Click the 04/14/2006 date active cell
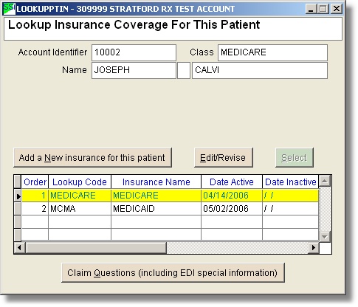358x307 pixels. (232, 196)
